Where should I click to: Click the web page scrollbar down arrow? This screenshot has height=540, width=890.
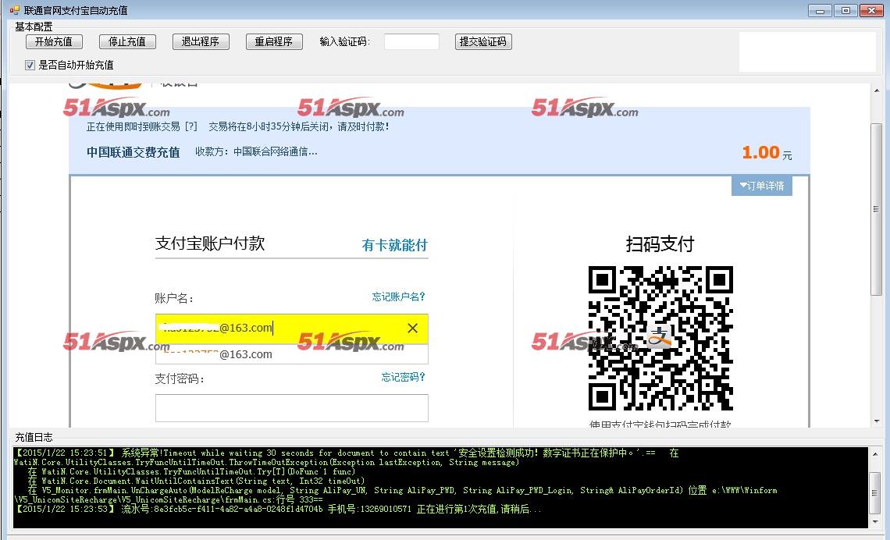877,421
